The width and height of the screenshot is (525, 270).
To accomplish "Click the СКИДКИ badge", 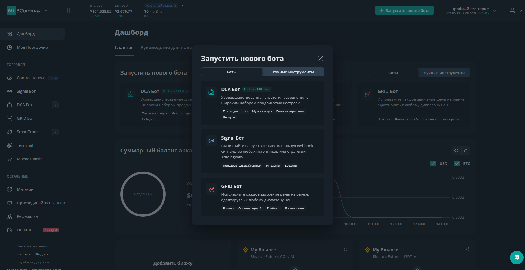I will tap(51, 230).
